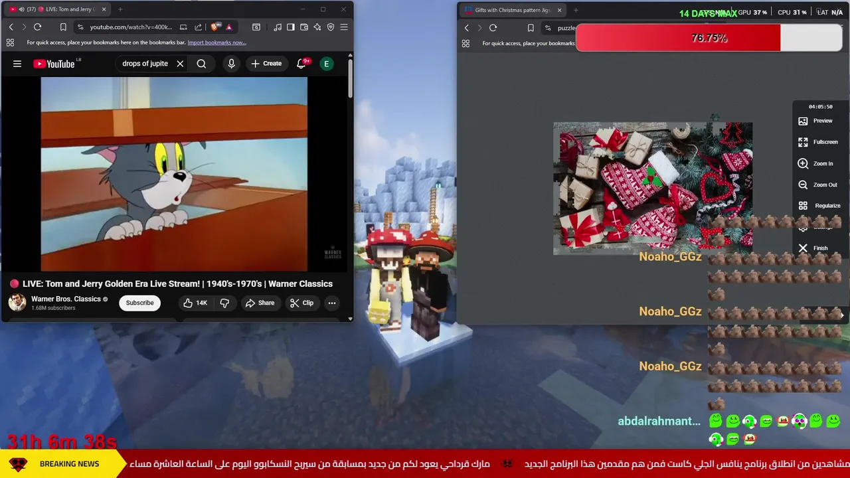Image resolution: width=850 pixels, height=478 pixels.
Task: Click the YouTube page vertical scrollbar
Action: tap(351, 78)
